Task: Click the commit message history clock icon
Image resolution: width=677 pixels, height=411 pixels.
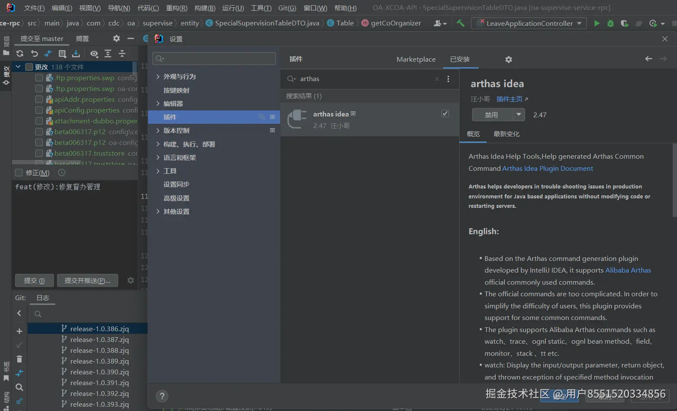Action: pyautogui.click(x=62, y=173)
